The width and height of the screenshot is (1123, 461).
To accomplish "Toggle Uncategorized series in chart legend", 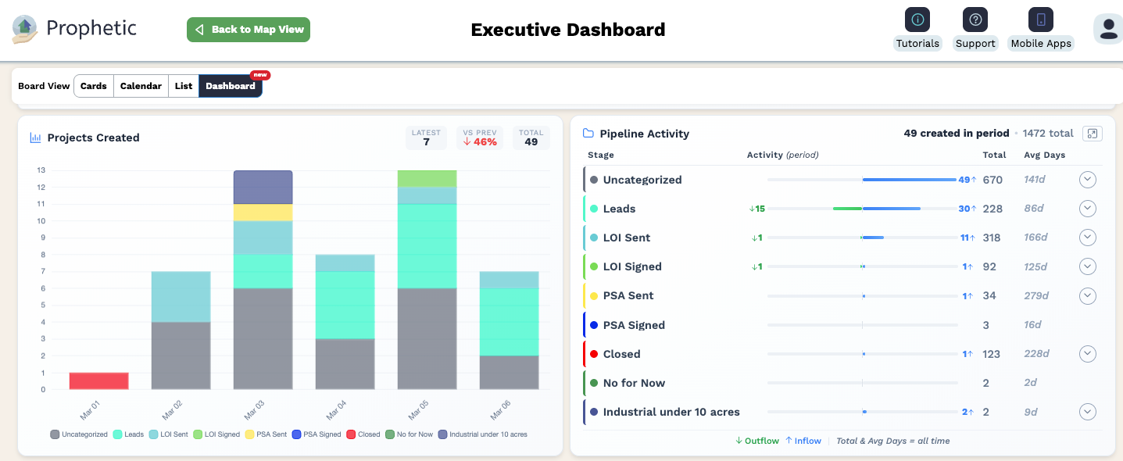I will point(79,434).
